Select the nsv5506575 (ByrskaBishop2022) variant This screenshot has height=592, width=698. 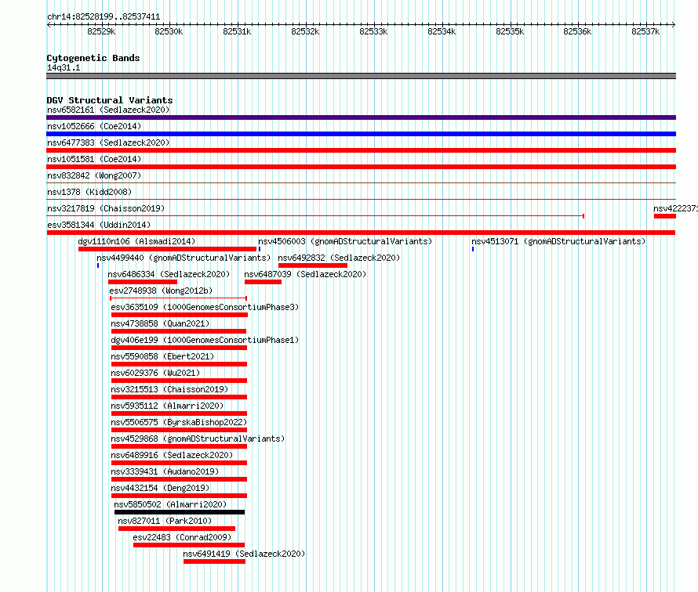[x=179, y=422]
